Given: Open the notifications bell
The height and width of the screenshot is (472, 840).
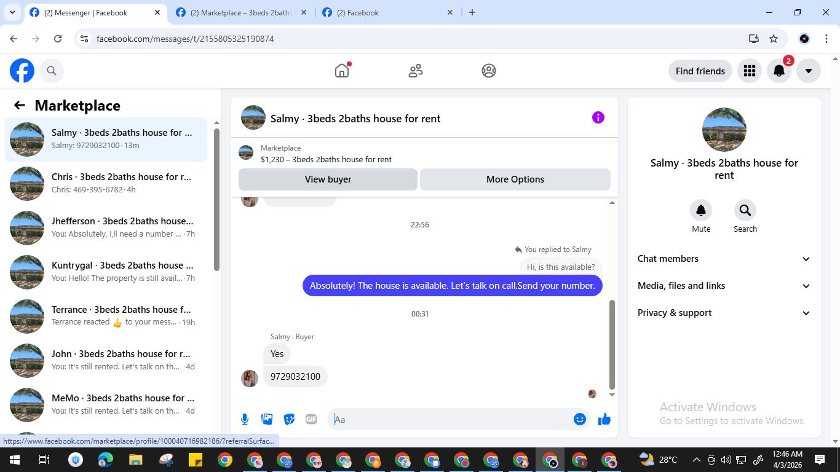Looking at the screenshot, I should pos(779,71).
